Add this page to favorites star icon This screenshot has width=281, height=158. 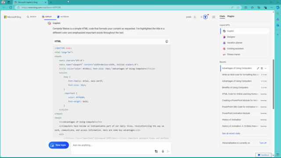pyautogui.click(x=238, y=7)
